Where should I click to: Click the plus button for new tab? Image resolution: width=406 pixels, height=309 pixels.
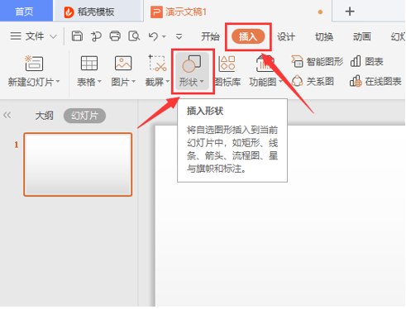click(x=350, y=12)
